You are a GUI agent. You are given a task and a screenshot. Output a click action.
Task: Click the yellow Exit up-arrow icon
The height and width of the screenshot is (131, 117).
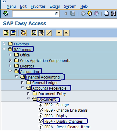(90, 13)
